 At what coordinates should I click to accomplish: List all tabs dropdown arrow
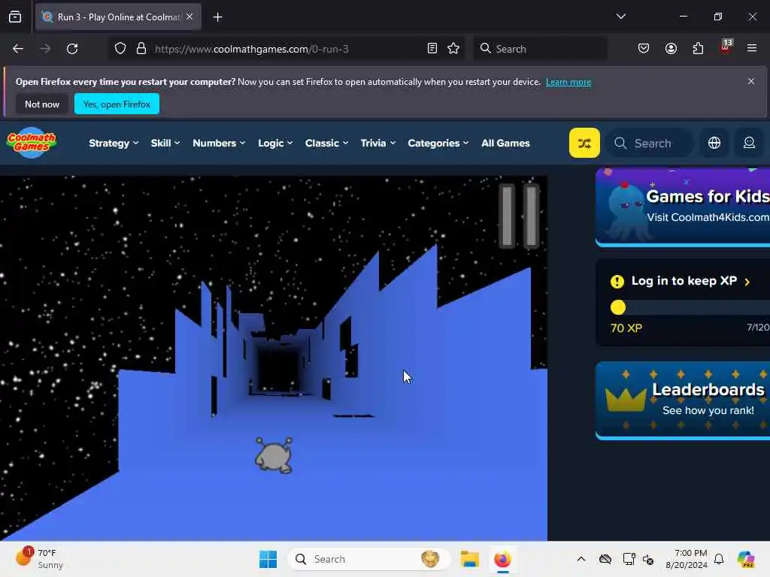(x=620, y=17)
